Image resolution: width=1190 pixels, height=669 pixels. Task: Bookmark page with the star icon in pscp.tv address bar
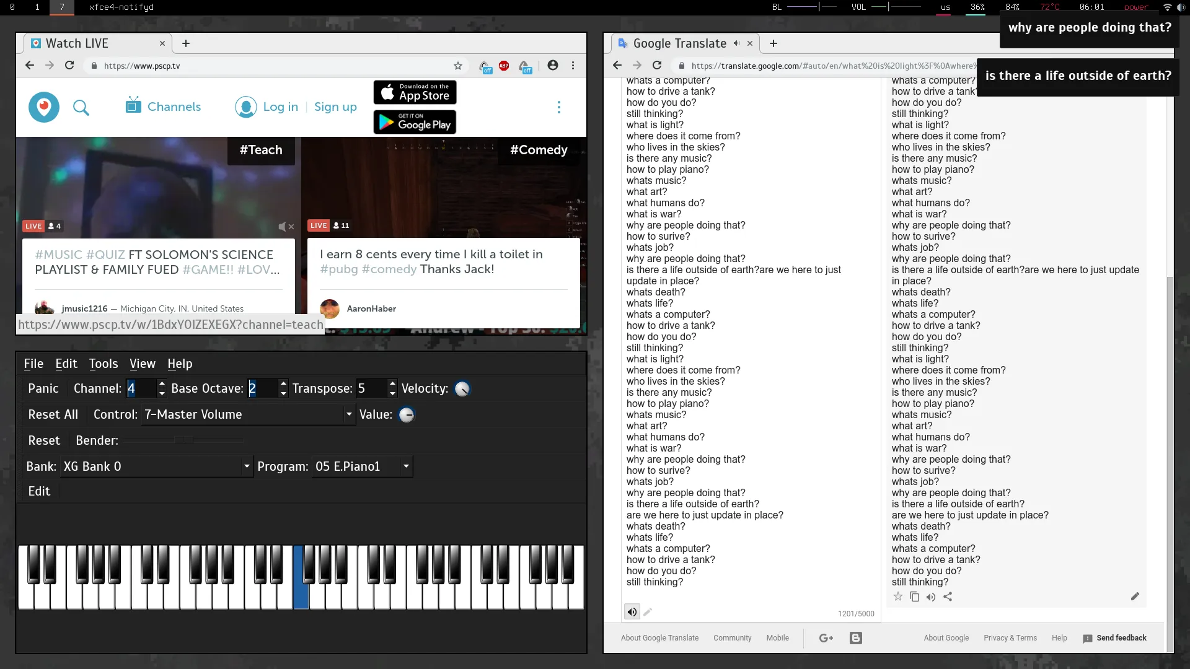[x=458, y=66]
